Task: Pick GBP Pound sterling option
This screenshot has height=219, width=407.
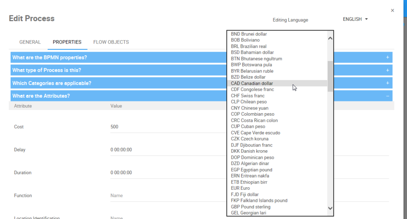Action: 250,207
